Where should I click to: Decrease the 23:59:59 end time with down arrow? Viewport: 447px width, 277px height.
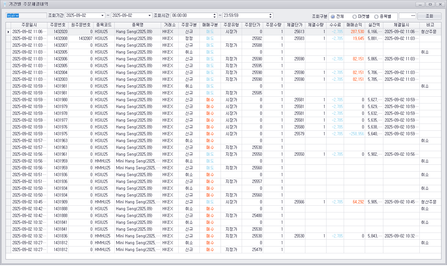pos(271,17)
